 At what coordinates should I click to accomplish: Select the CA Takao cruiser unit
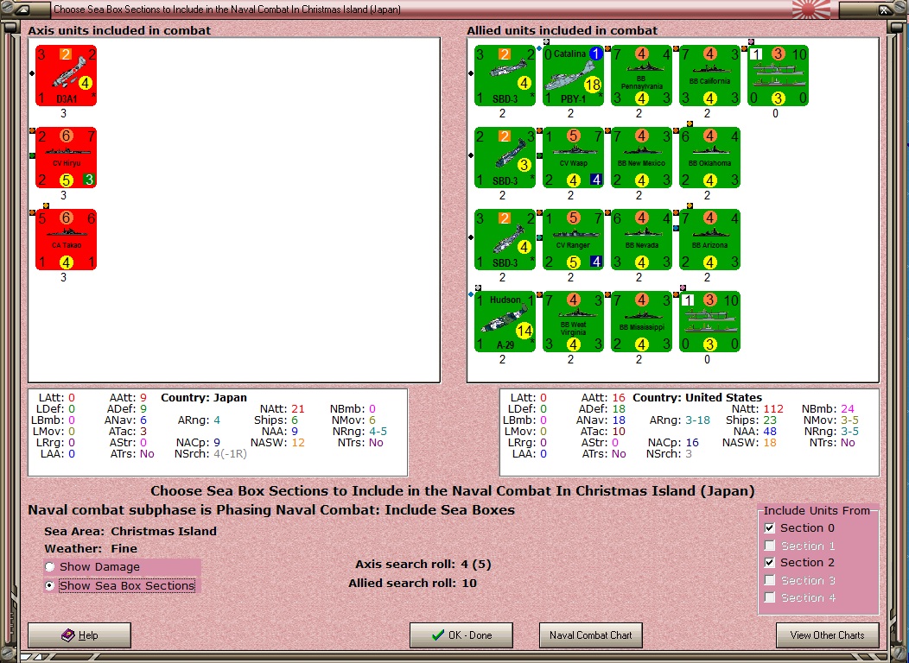coord(66,240)
